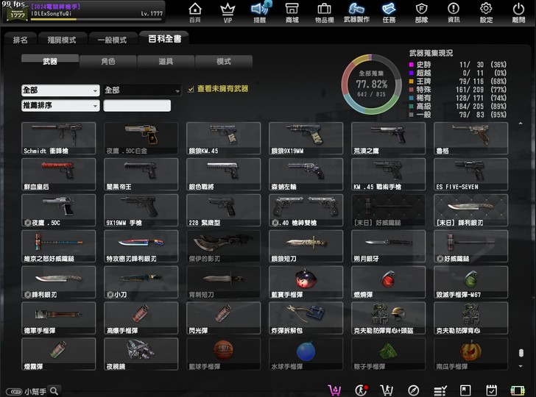Uncheck 查看未擁有武器 checkbox
Screen dimensions: 536x397
tap(191, 90)
